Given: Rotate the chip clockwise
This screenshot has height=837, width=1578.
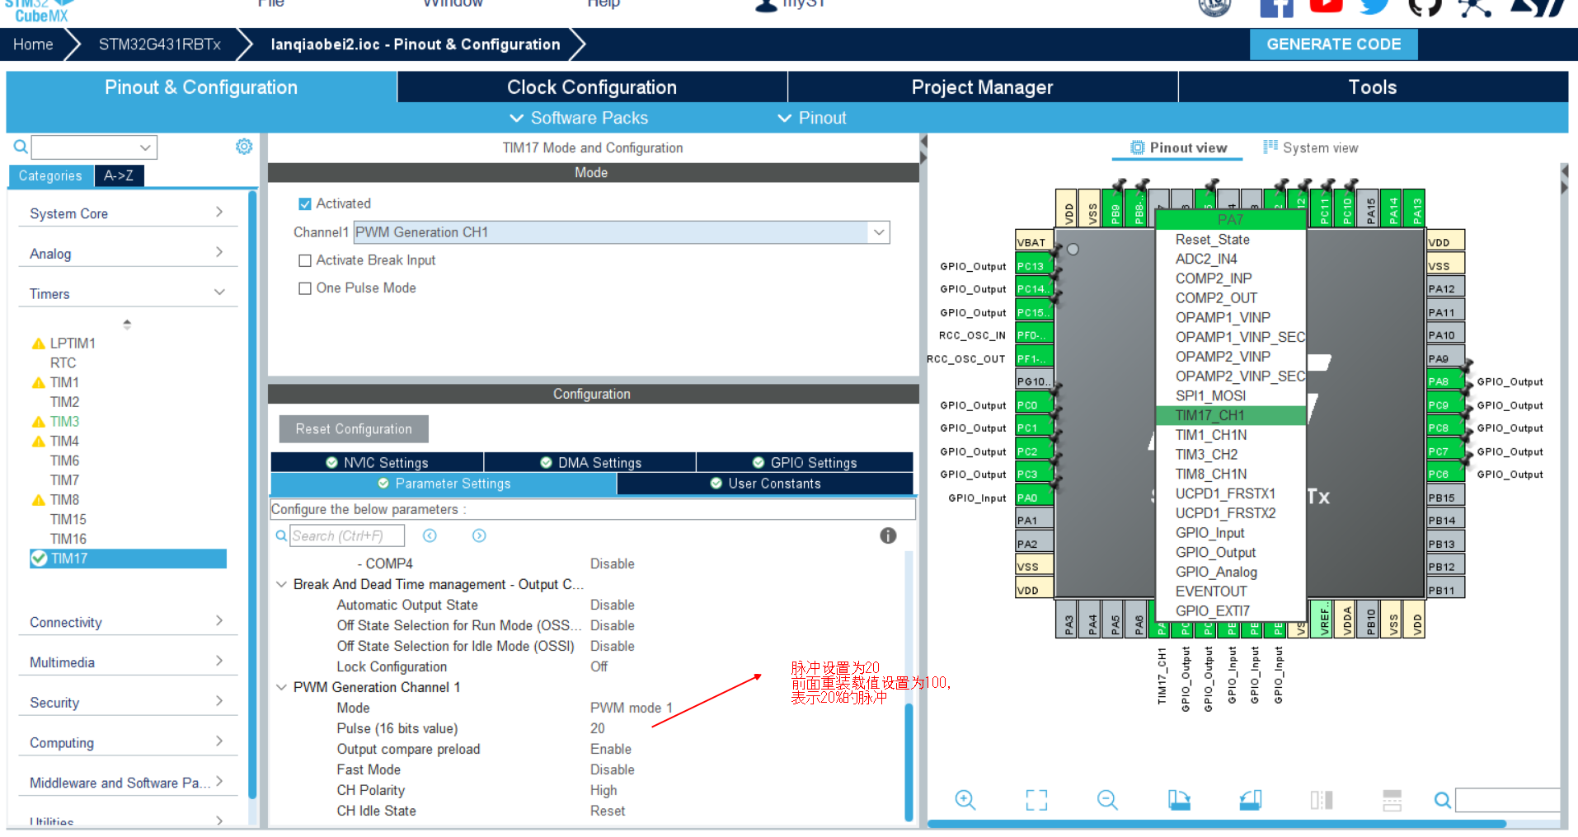Looking at the screenshot, I should (x=1179, y=799).
